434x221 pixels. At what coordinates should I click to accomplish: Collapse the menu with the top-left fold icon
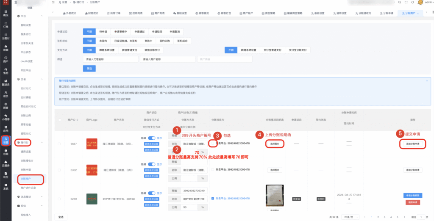53,2
